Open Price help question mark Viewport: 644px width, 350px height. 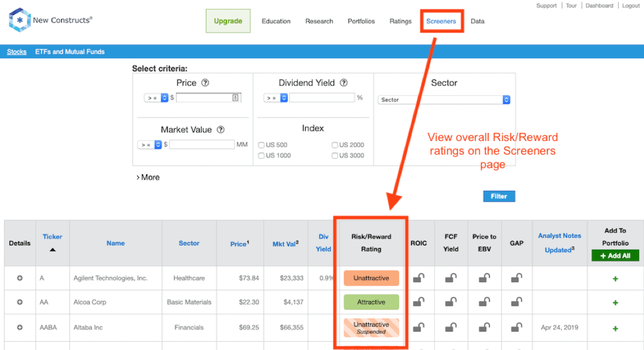tap(205, 83)
